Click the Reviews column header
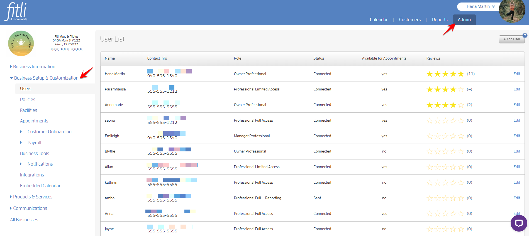This screenshot has height=236, width=529. click(x=433, y=58)
